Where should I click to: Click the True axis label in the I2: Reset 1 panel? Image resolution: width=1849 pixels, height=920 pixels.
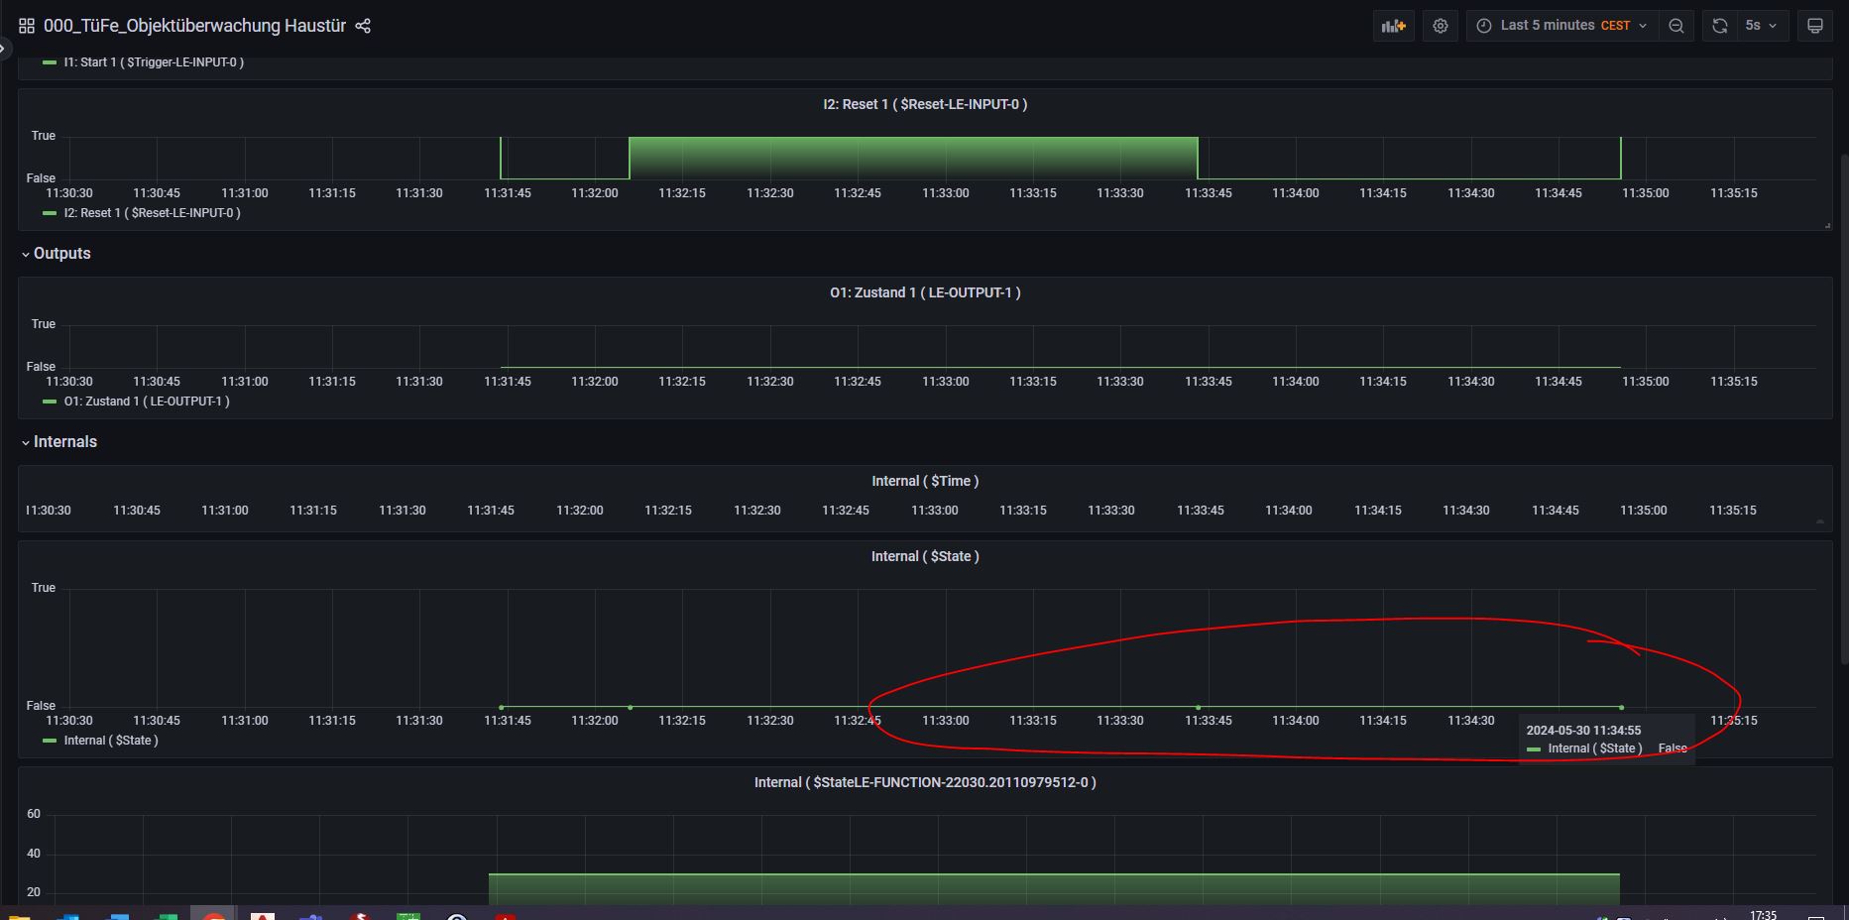pyautogui.click(x=43, y=136)
